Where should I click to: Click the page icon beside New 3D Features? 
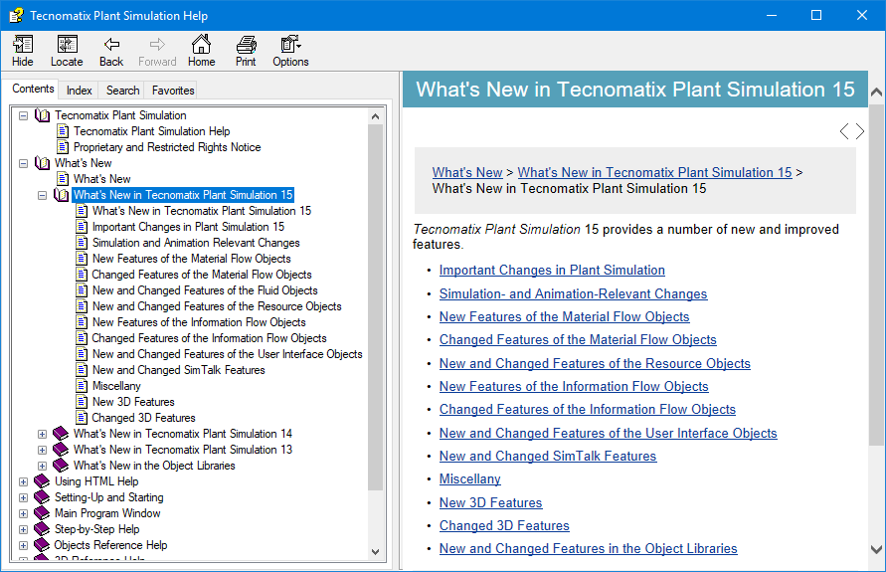(82, 401)
